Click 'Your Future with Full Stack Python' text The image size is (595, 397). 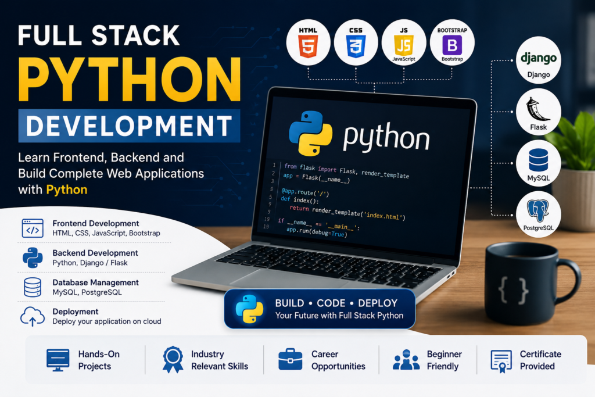point(339,316)
